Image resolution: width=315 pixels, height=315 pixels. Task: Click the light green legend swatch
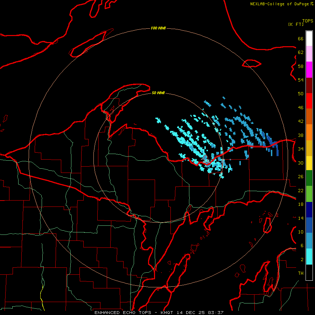tap(309, 194)
